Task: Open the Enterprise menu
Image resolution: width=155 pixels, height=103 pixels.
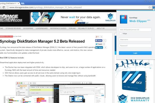Action: 28,28
